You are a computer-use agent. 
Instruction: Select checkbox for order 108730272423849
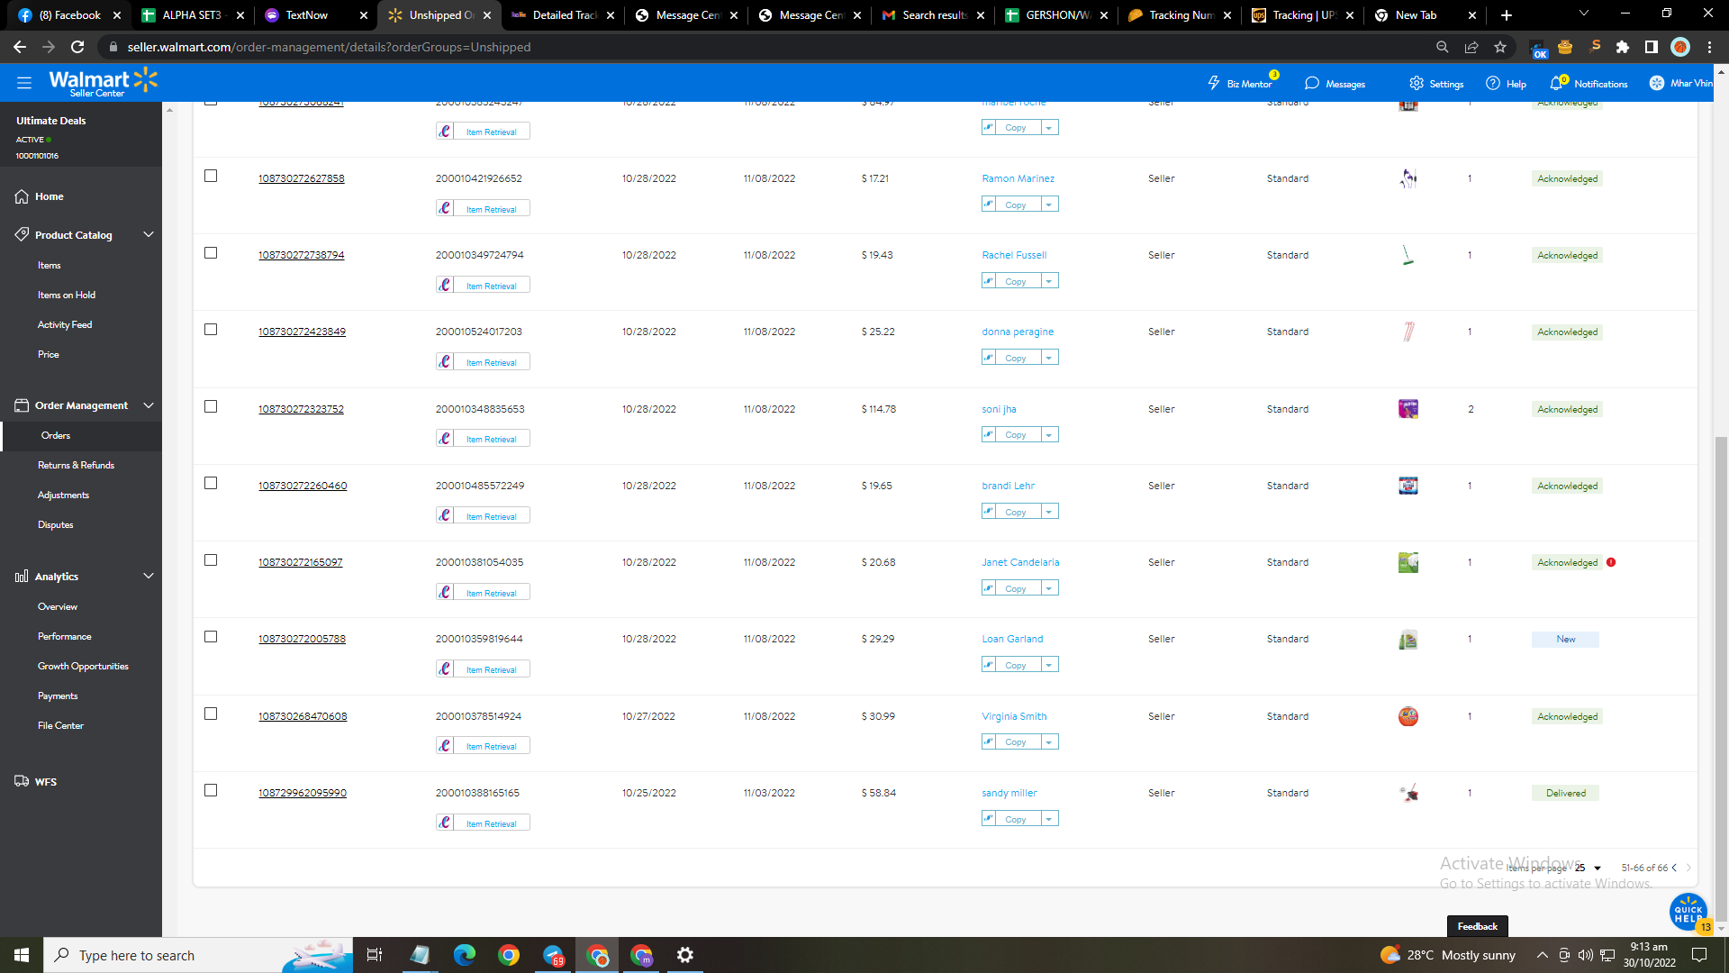211,329
